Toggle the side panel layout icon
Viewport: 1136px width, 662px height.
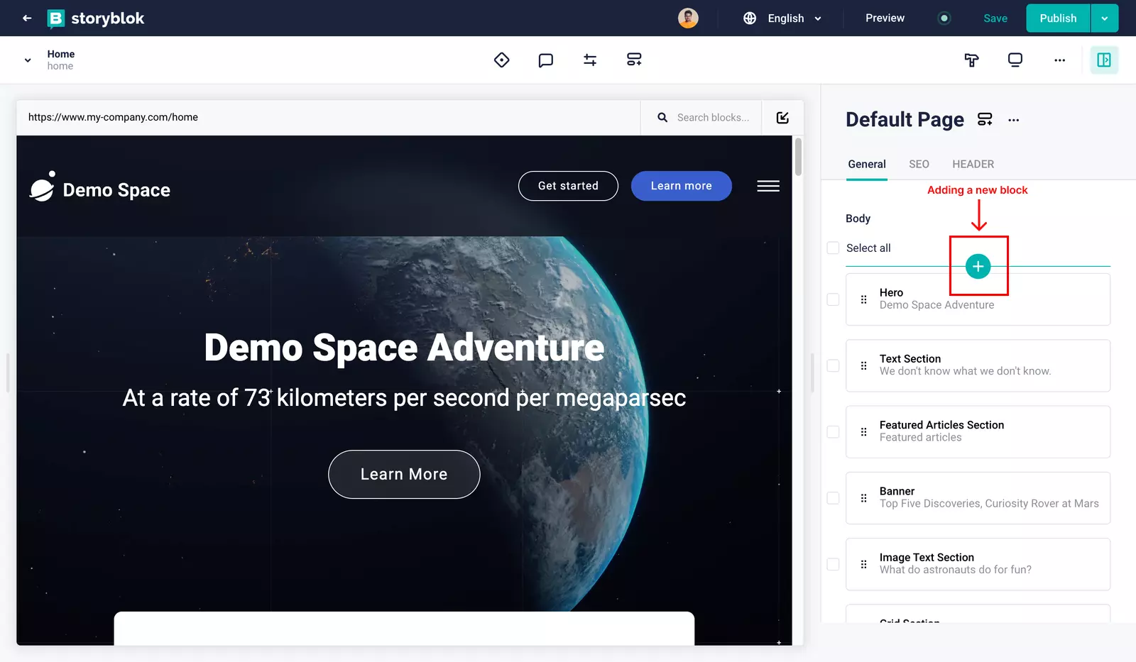coord(1104,60)
